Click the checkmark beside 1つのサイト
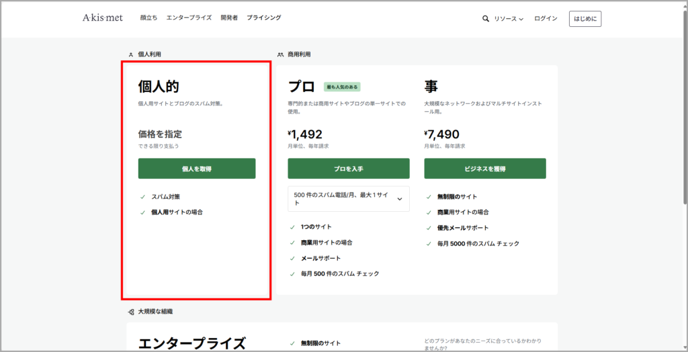 (x=292, y=227)
